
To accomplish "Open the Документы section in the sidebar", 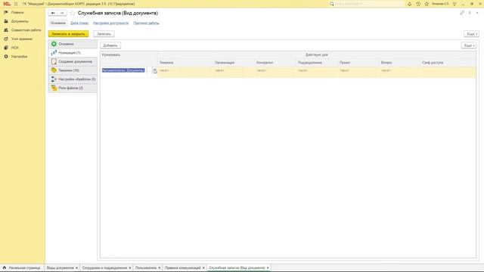I will (20, 21).
